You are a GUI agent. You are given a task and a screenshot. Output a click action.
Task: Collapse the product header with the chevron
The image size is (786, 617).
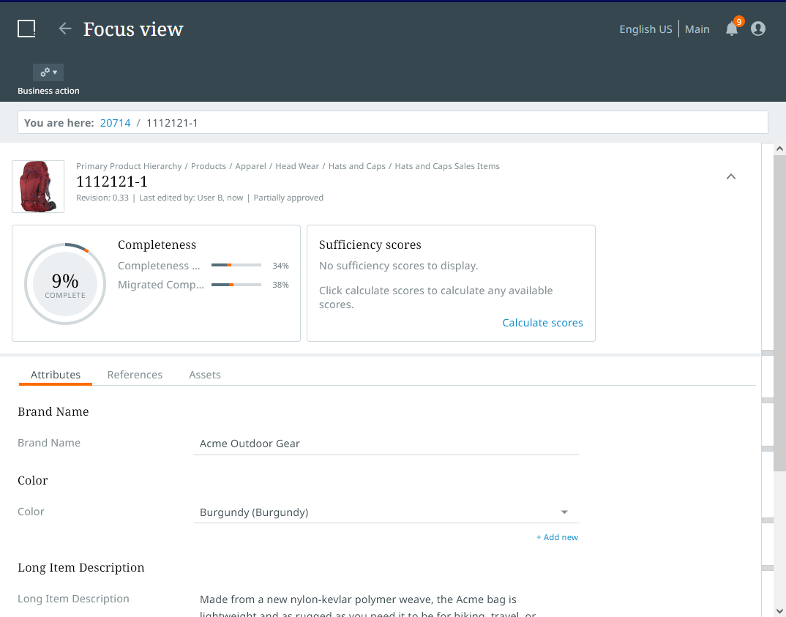tap(730, 176)
